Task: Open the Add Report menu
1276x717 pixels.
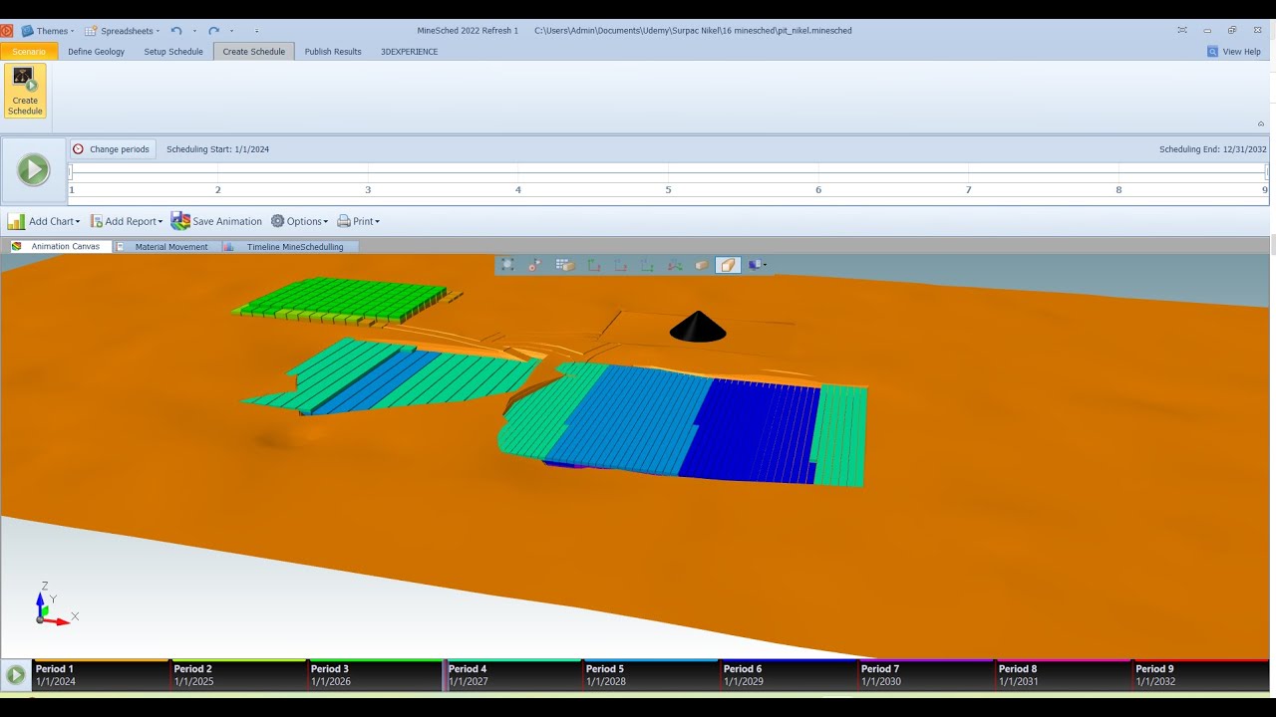Action: point(127,221)
